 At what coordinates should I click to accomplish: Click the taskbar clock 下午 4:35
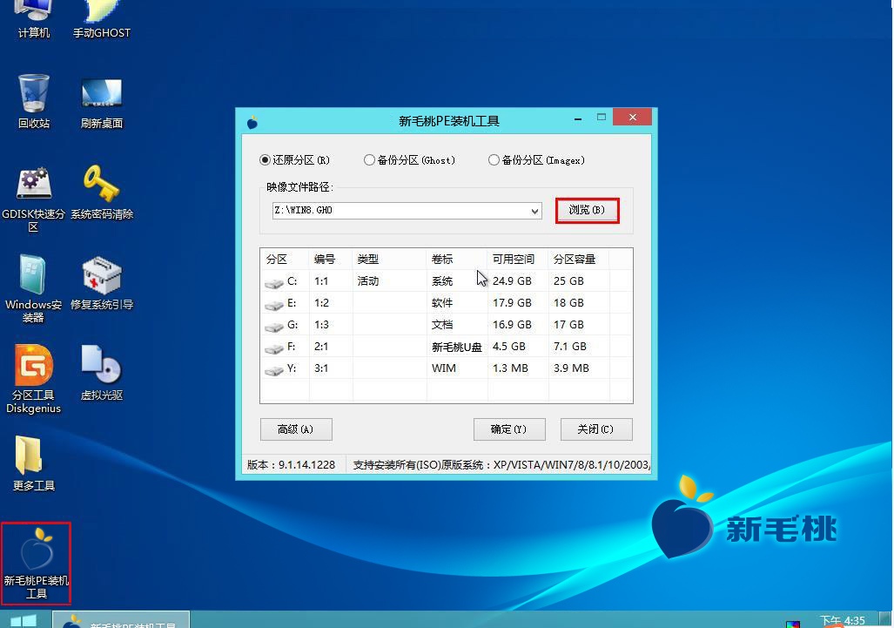click(842, 620)
